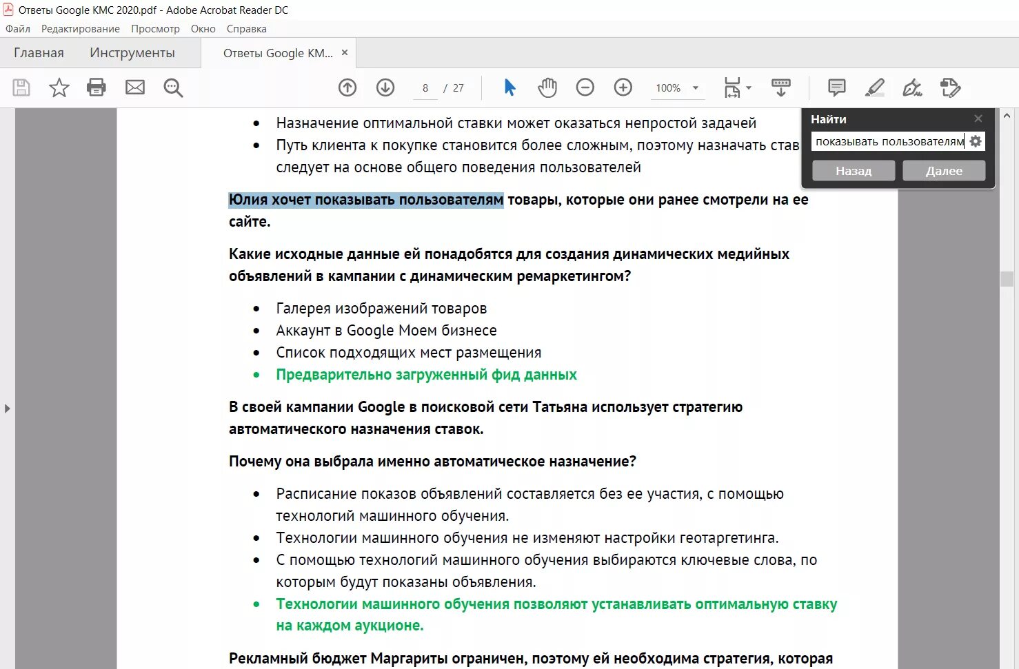The image size is (1019, 669).
Task: Click the highlighted text Юлия хочет показывать пользователям
Action: 366,200
